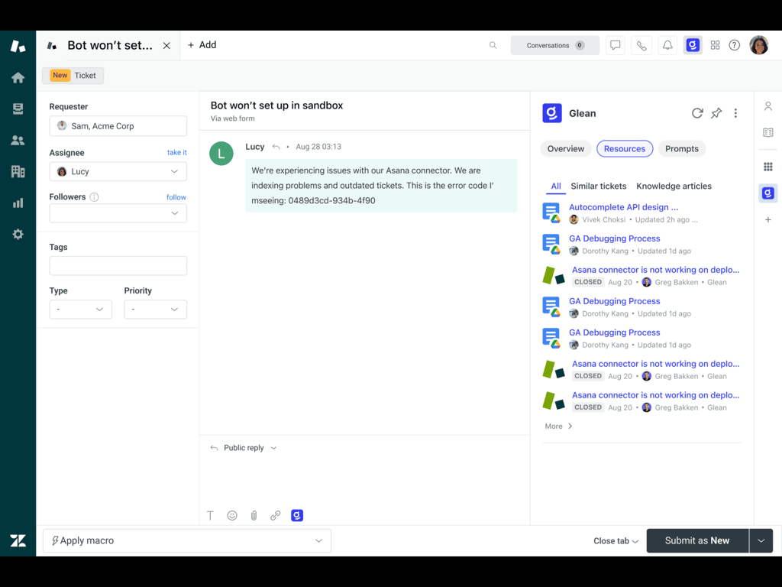Expand Submit as New options arrow
Image resolution: width=782 pixels, height=587 pixels.
[x=761, y=540]
